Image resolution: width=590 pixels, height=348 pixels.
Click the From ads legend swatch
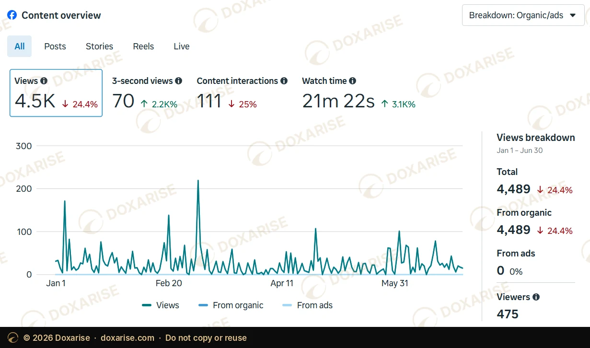click(x=288, y=305)
